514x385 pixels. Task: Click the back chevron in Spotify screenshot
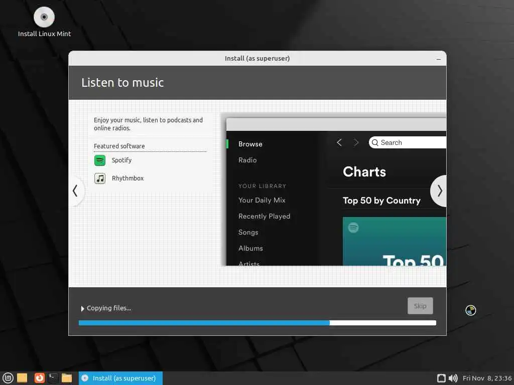tap(339, 142)
